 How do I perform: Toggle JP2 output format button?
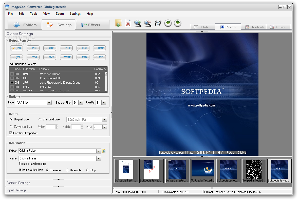point(16,57)
